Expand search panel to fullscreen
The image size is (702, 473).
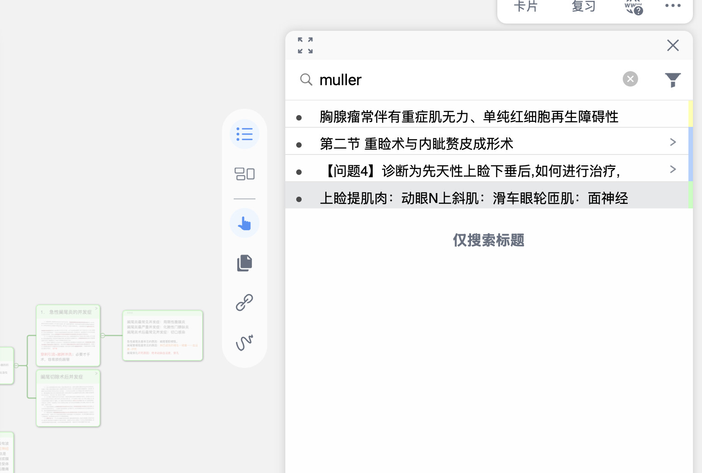(x=305, y=45)
